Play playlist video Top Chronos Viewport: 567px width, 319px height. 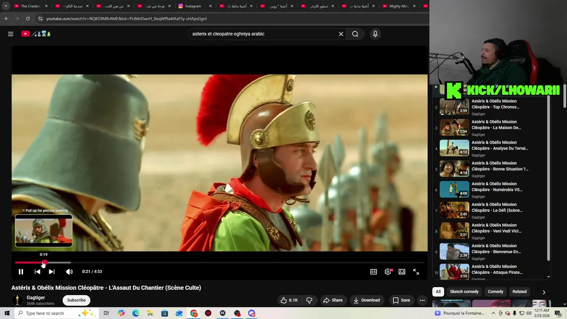pyautogui.click(x=491, y=107)
